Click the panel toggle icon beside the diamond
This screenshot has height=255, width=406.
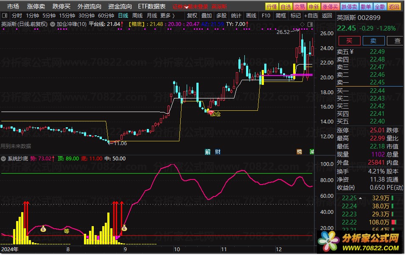310,24
